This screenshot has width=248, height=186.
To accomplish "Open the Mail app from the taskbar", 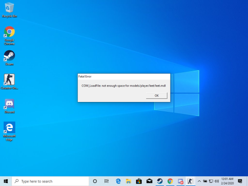I will click(x=149, y=181).
